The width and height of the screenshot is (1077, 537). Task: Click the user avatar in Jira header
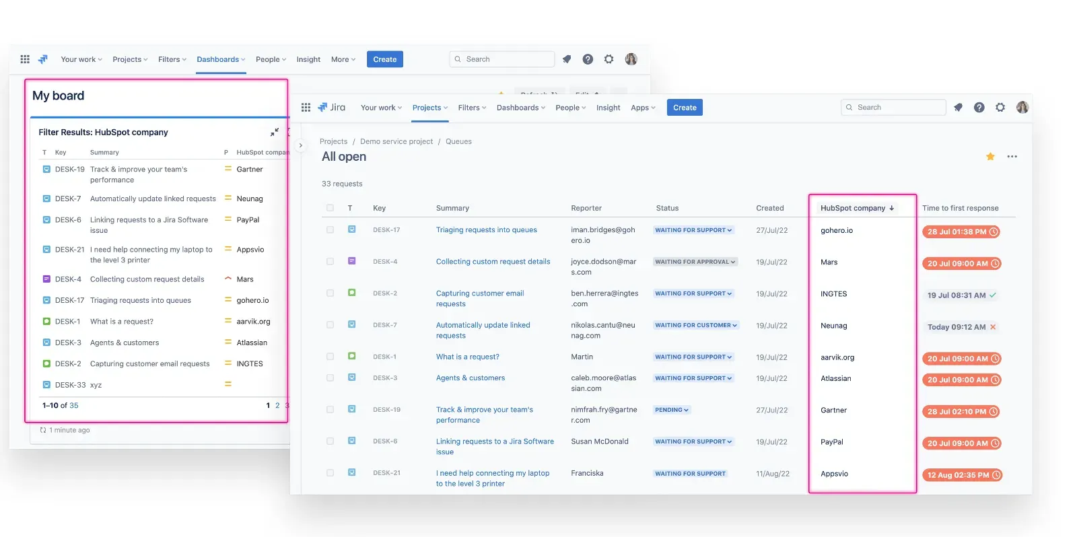(1022, 108)
